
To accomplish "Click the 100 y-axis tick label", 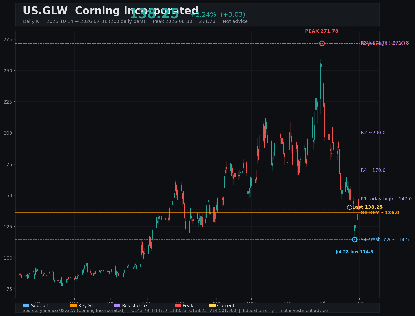I will [x=8, y=258].
